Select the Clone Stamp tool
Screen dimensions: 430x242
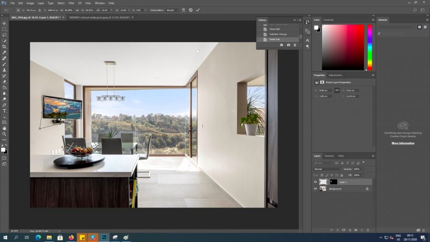[4, 70]
